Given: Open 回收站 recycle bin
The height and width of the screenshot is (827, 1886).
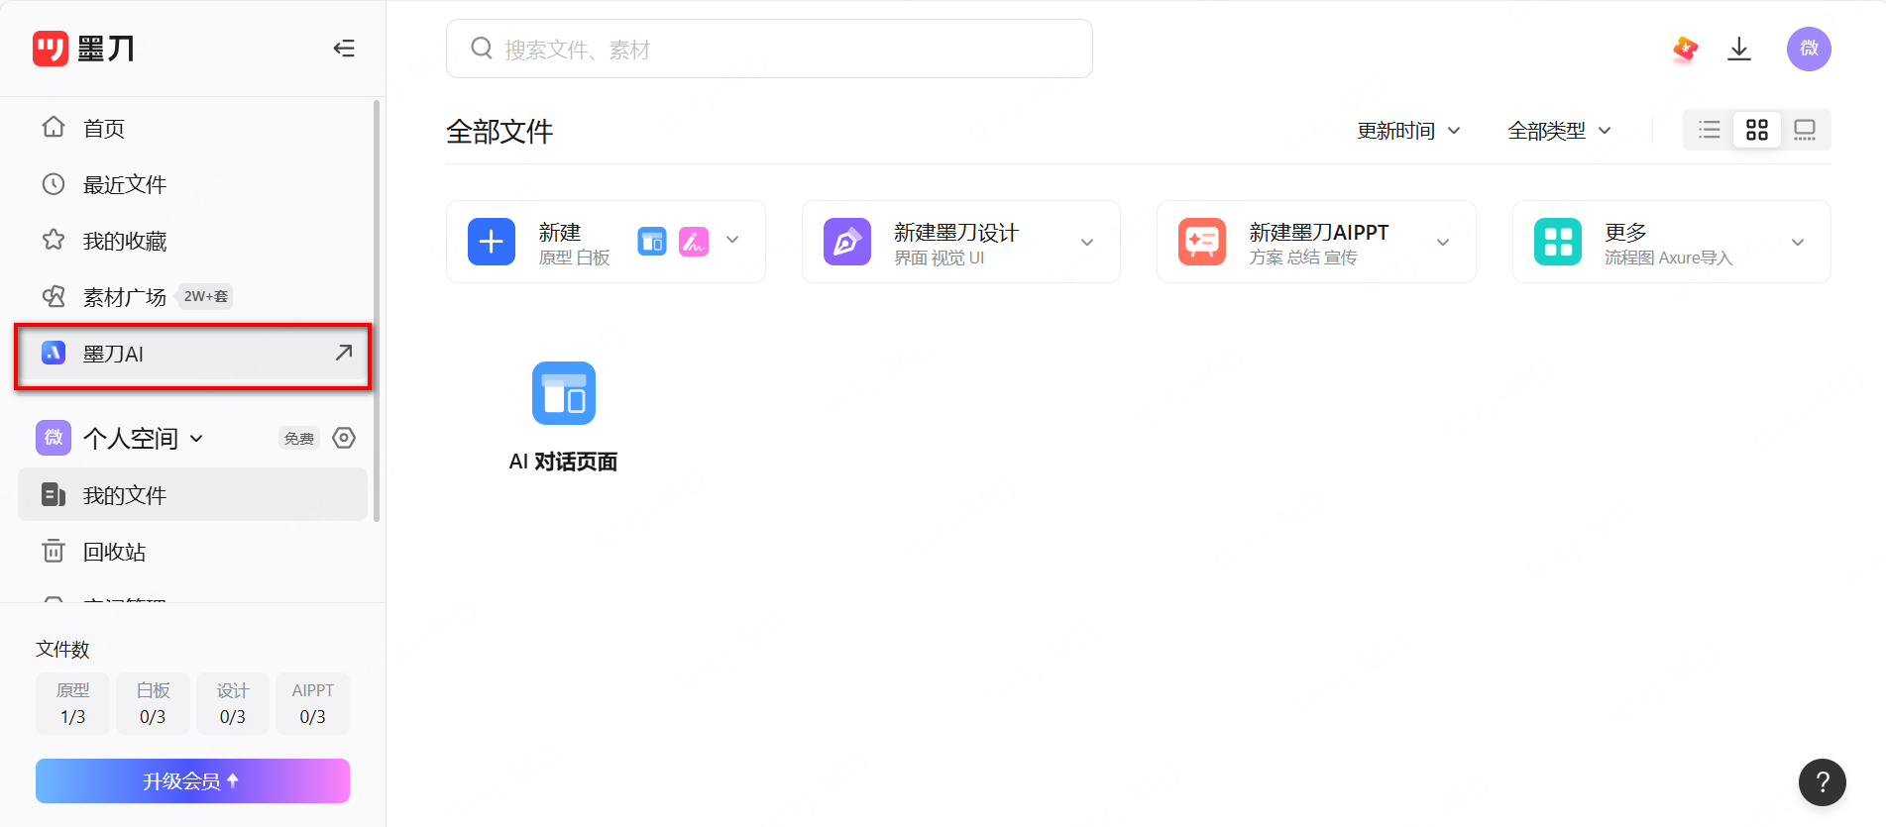Looking at the screenshot, I should tap(192, 552).
